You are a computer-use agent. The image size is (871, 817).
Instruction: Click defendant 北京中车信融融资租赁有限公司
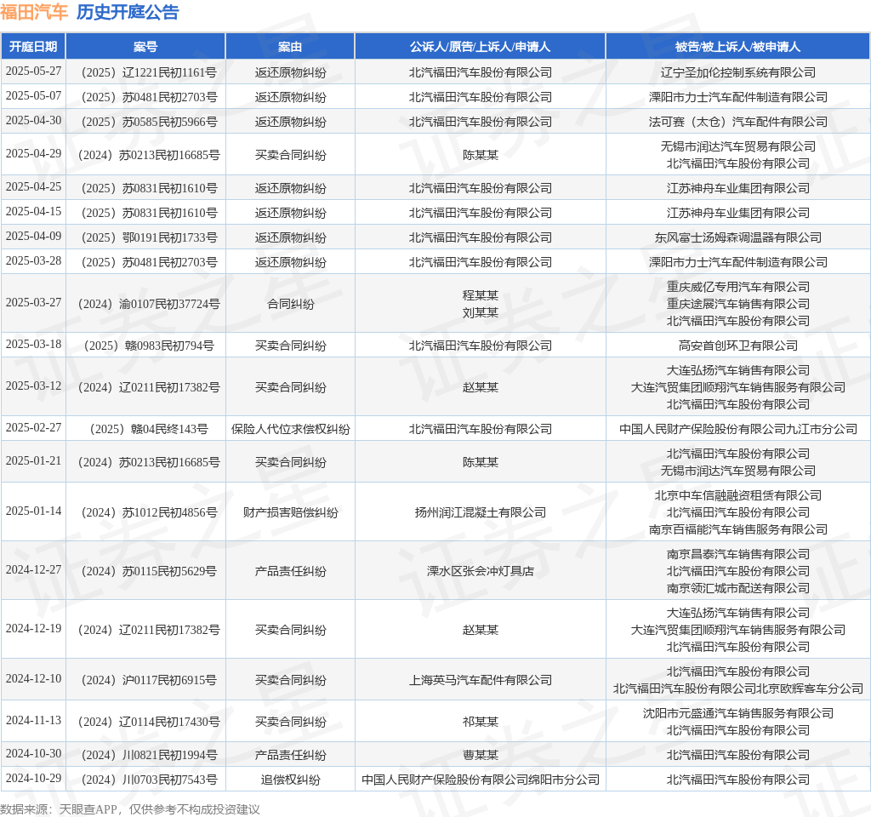[x=737, y=495]
